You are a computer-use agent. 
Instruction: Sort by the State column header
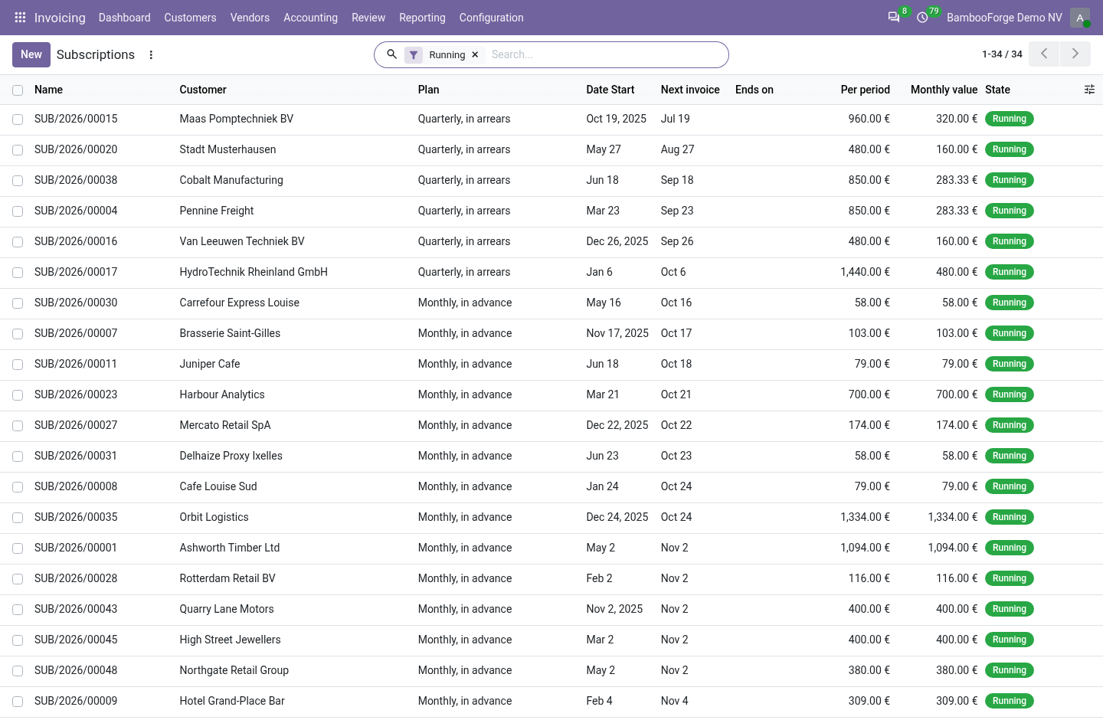(x=997, y=90)
